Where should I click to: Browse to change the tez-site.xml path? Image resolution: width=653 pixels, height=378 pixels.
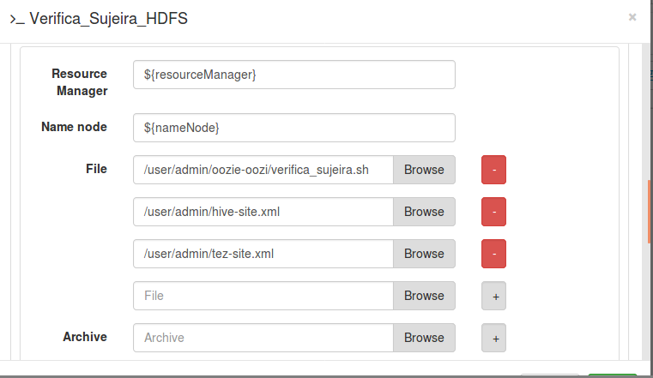pyautogui.click(x=424, y=254)
